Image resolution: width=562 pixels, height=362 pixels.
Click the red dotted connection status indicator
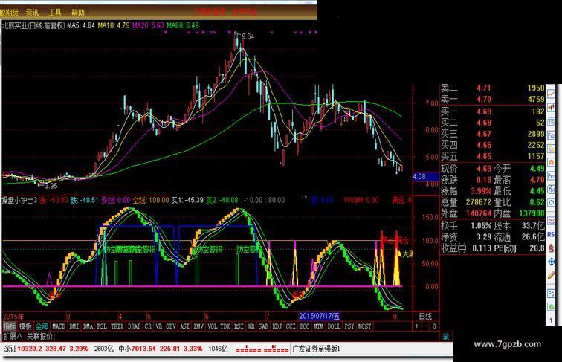point(262,349)
